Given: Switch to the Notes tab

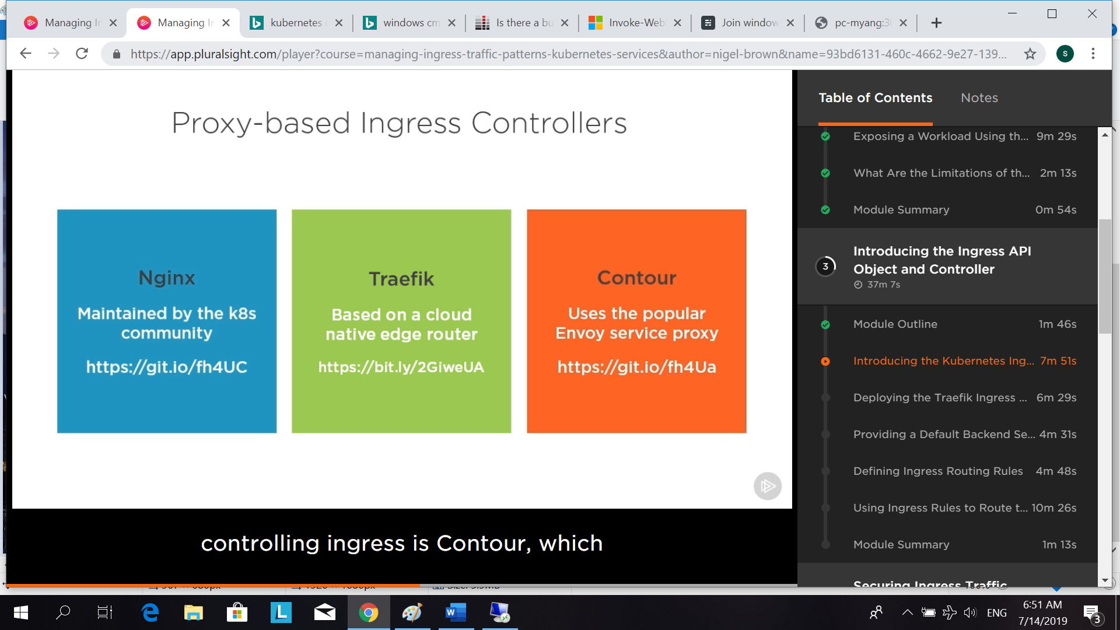Looking at the screenshot, I should tap(979, 98).
